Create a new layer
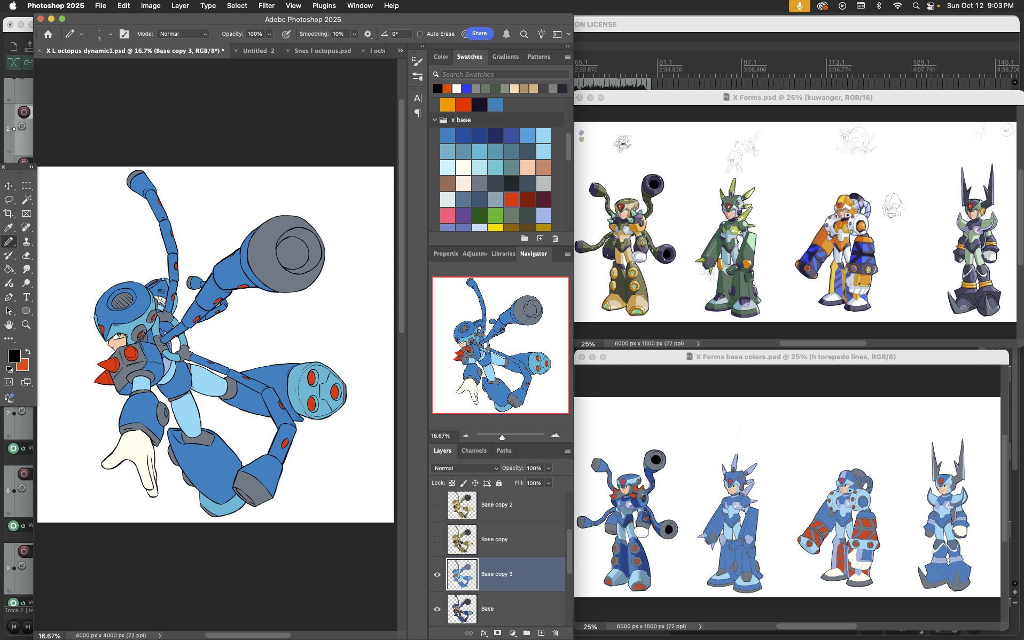 point(541,633)
